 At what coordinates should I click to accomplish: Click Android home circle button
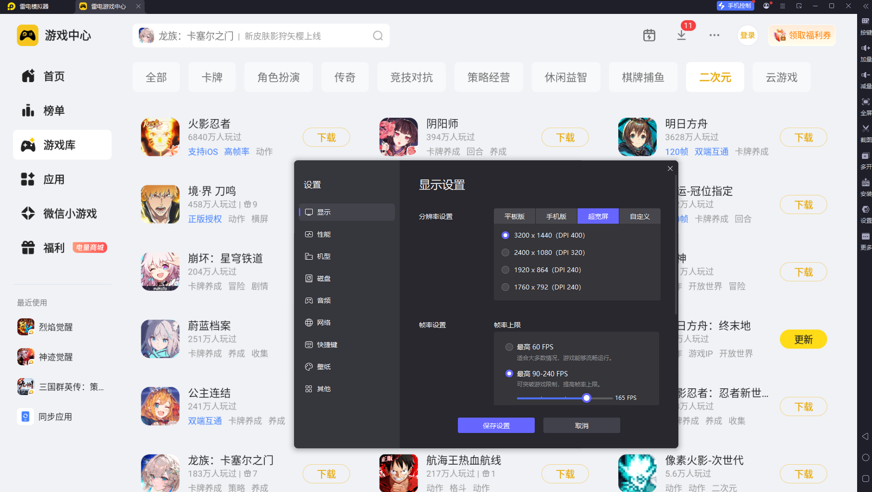pos(865,457)
